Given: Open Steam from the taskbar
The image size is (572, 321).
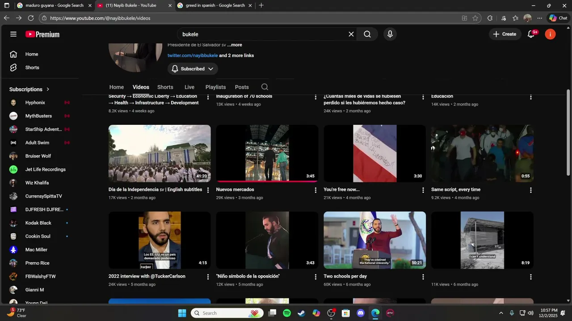Looking at the screenshot, I should coord(302,313).
